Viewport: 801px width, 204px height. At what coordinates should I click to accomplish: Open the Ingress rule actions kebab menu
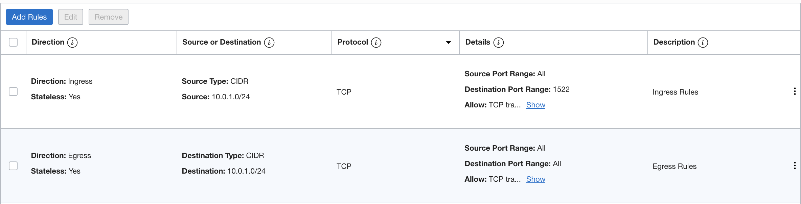coord(795,91)
